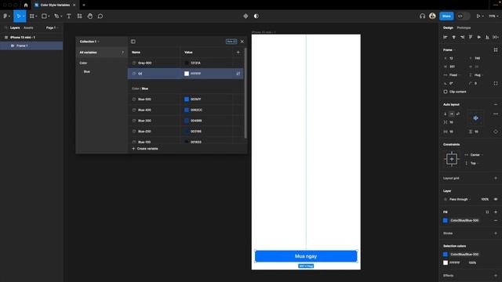Open the constraints box widget

pyautogui.click(x=452, y=159)
